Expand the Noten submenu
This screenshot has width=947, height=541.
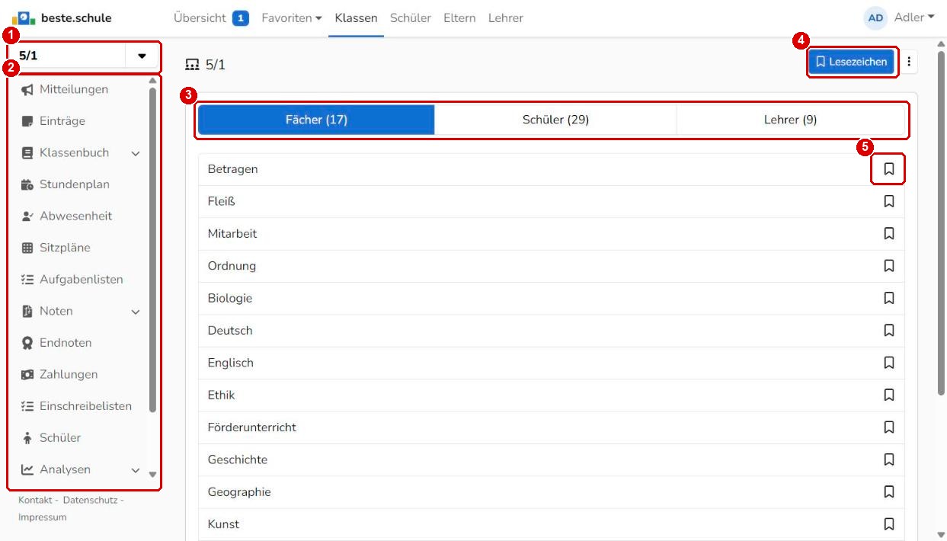(136, 312)
